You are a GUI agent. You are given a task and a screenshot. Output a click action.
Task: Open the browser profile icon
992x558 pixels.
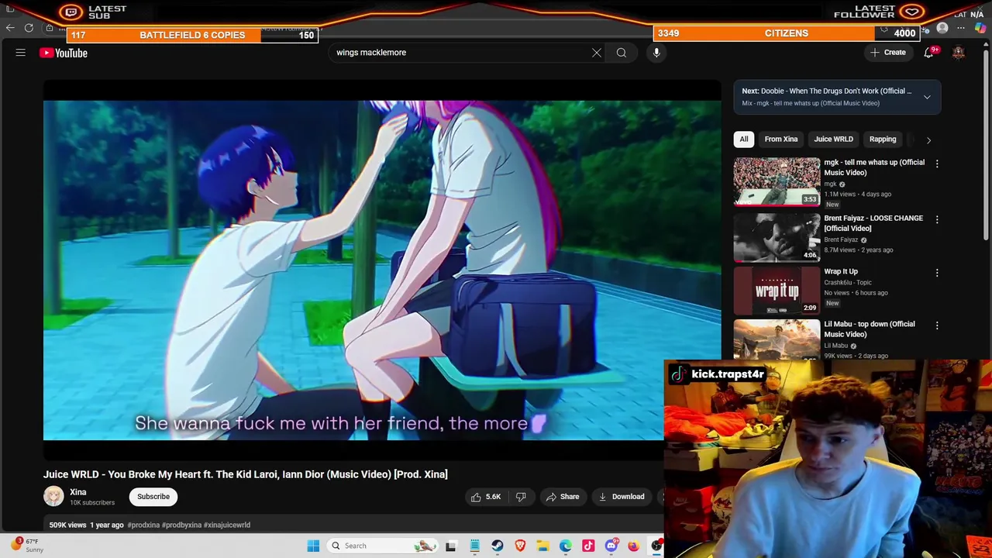coord(942,29)
